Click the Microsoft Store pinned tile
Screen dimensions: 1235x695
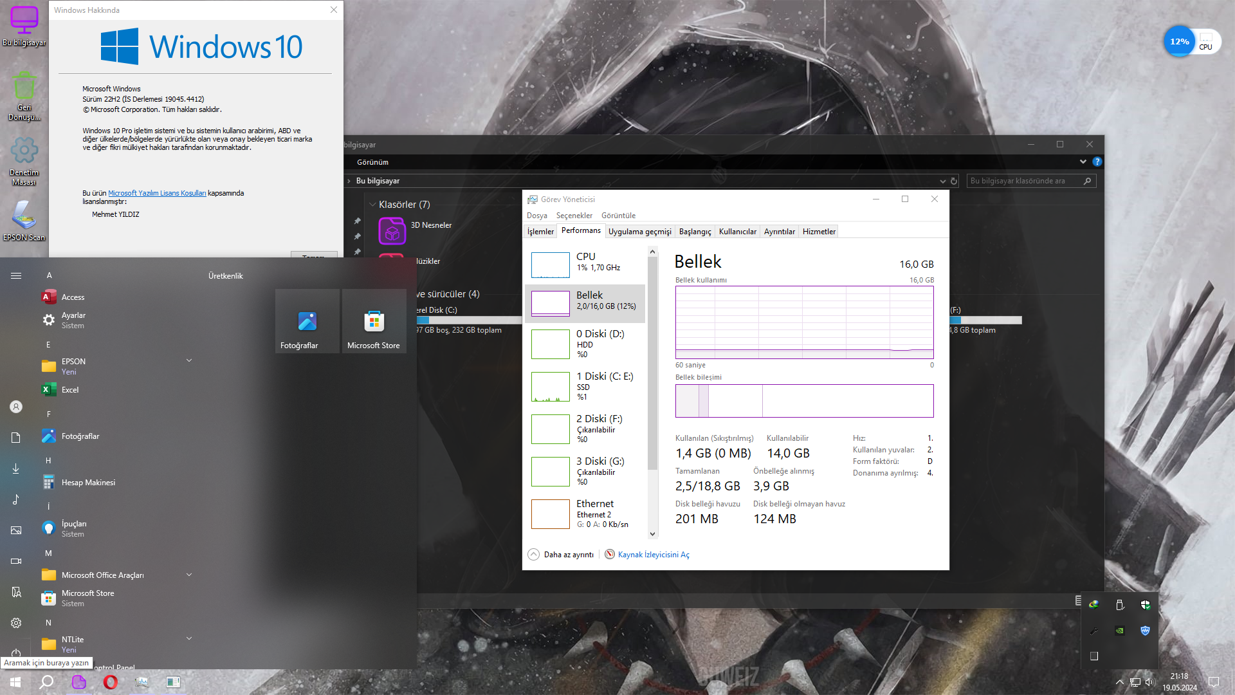(x=374, y=321)
